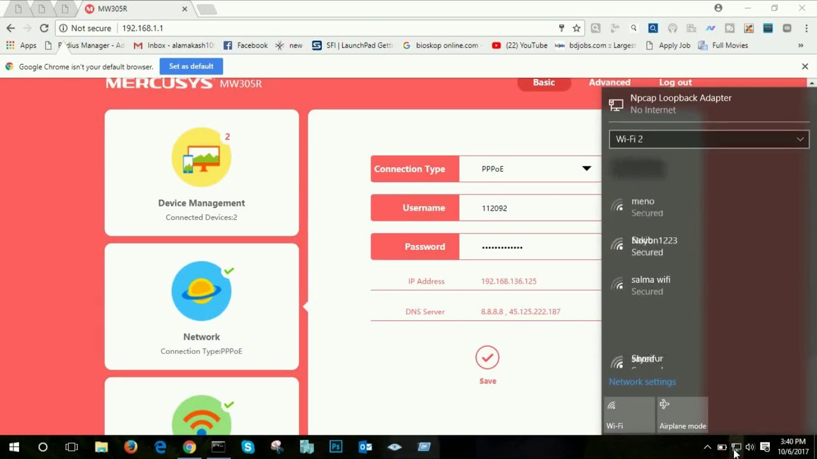Viewport: 817px width, 459px height.
Task: Click Log out
Action: tap(675, 82)
